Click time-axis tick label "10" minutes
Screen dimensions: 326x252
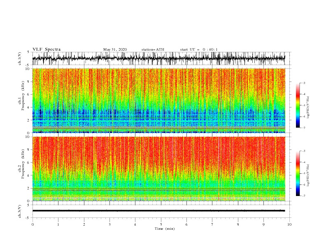pos(289,224)
